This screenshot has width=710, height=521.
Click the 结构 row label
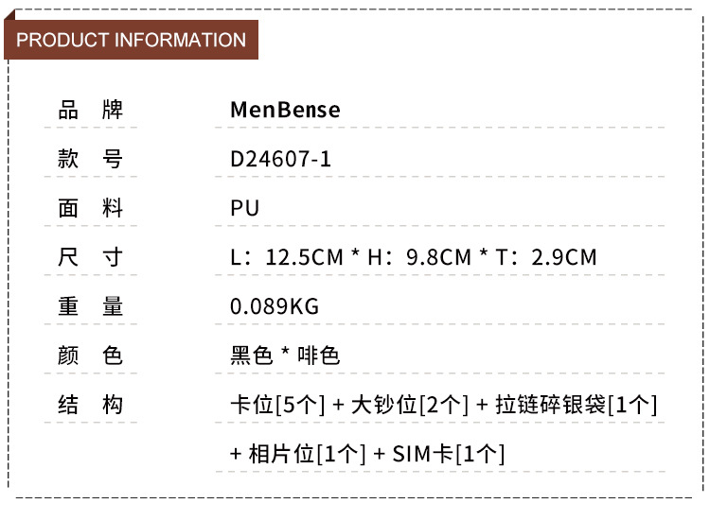[91, 405]
